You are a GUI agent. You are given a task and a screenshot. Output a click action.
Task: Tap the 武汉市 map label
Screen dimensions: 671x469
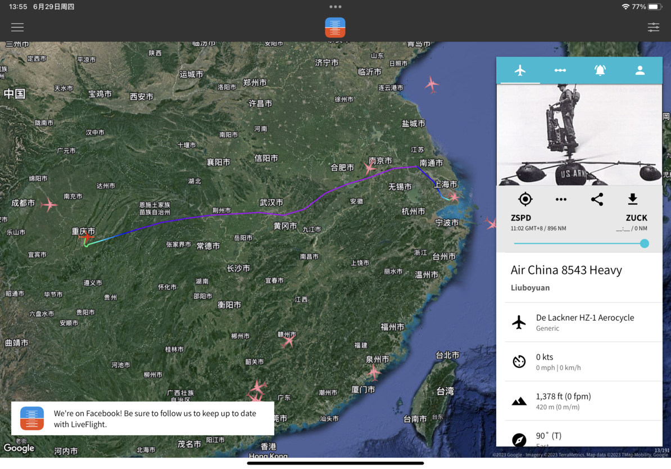[x=271, y=202]
